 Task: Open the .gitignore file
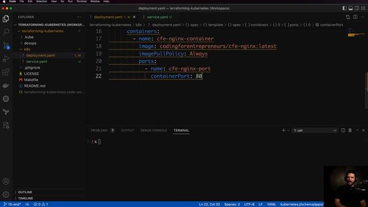[x=32, y=67]
